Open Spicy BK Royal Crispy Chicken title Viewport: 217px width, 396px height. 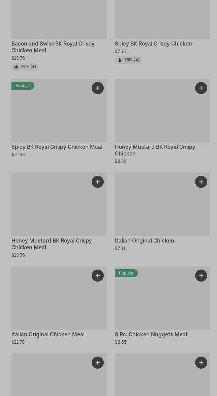[x=153, y=44]
